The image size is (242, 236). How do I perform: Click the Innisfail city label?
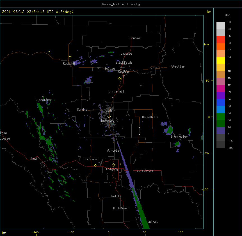coord(117,91)
